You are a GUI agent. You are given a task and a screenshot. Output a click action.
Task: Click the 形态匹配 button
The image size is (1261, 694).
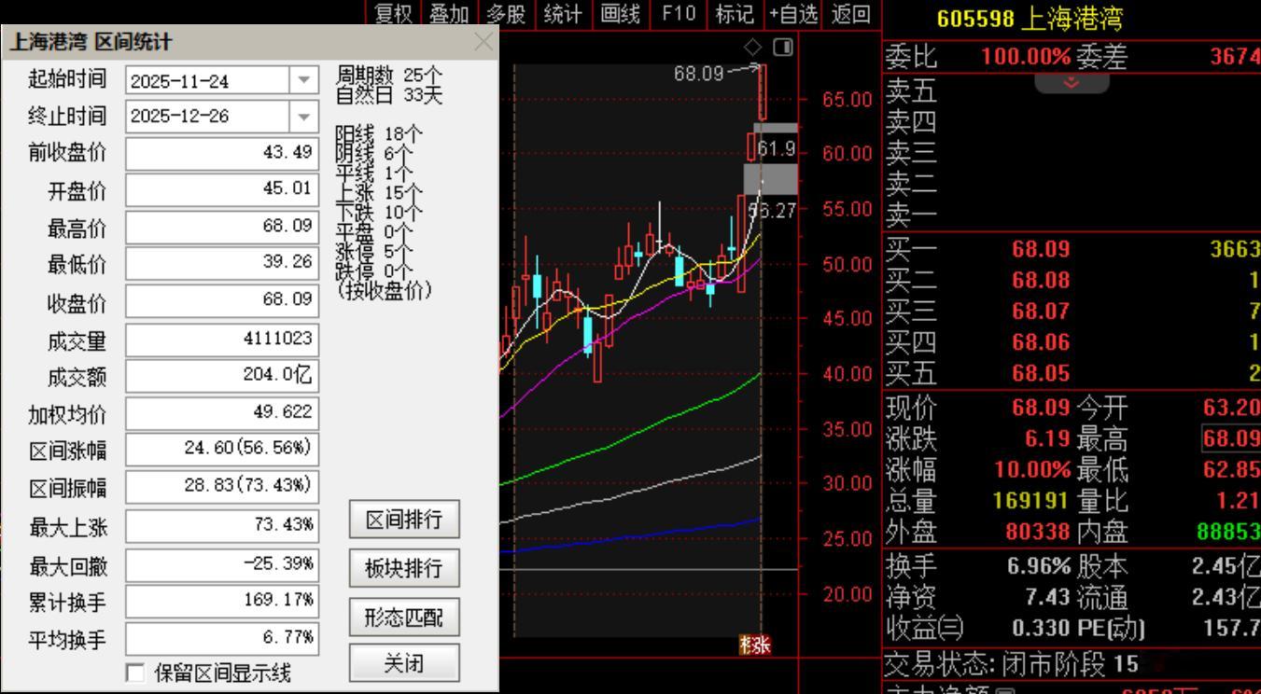(x=405, y=616)
